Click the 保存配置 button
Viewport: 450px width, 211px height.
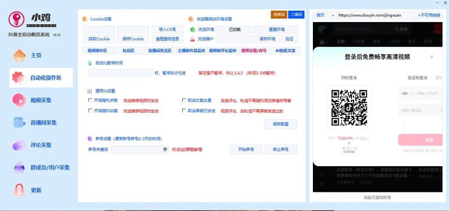tap(281, 124)
